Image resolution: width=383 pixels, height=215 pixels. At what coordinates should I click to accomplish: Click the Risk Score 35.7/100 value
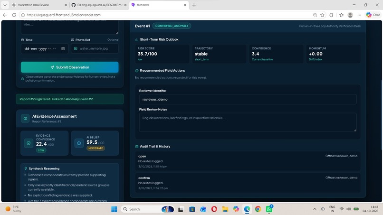(x=147, y=54)
